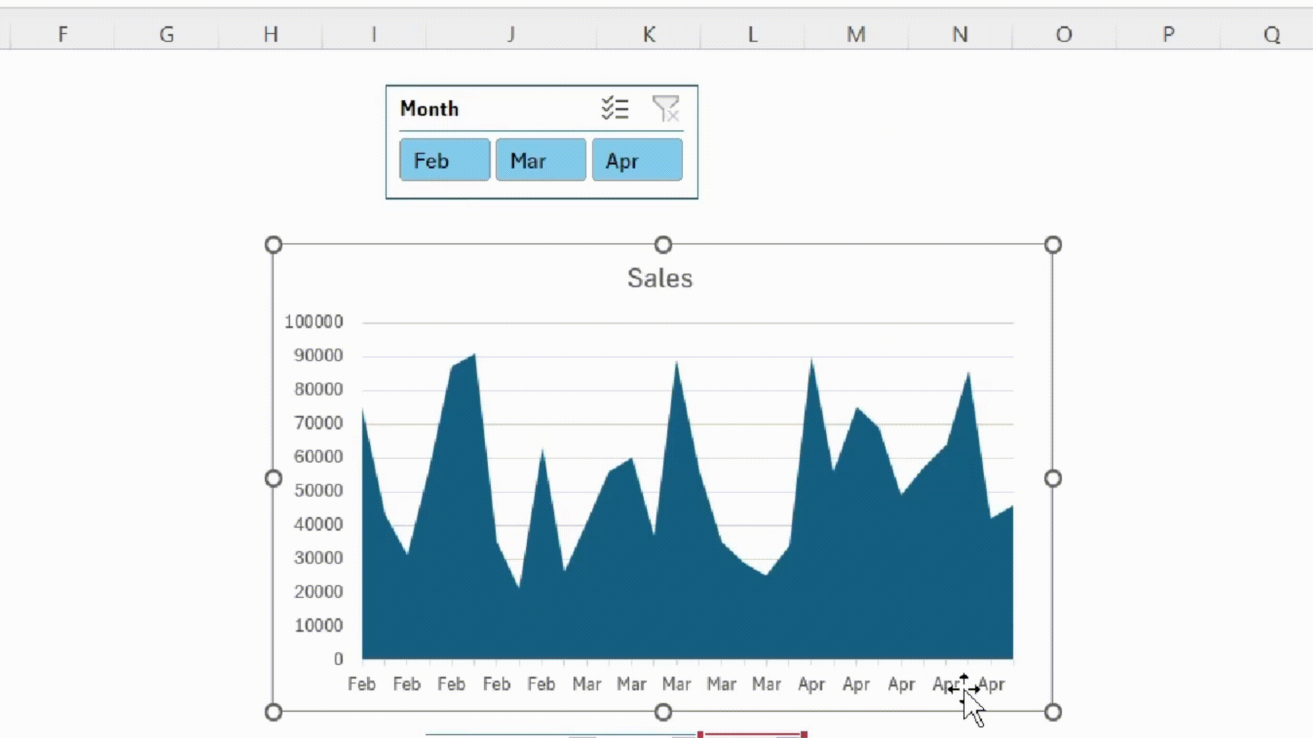This screenshot has width=1313, height=738.
Task: Click the 100000 vertical axis label
Action: tap(313, 322)
